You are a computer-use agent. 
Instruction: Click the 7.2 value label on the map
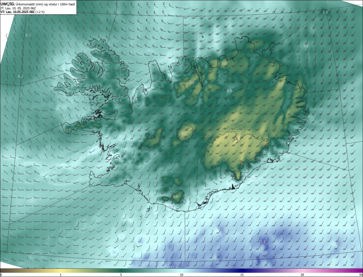point(306,46)
